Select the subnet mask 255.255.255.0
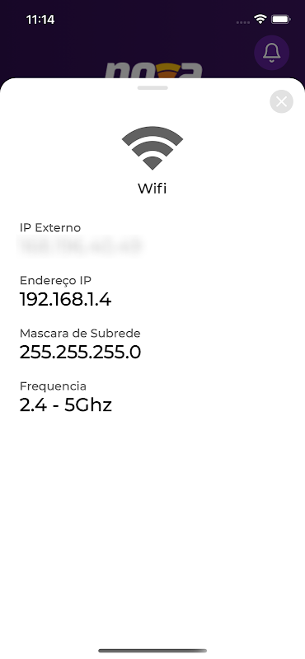This screenshot has height=659, width=305. (80, 353)
